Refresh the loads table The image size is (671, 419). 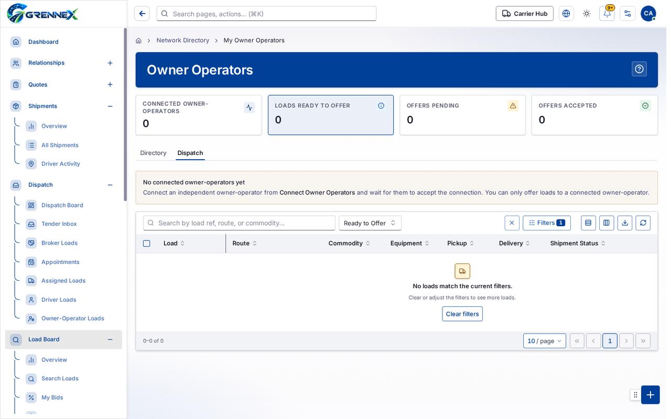click(x=643, y=223)
